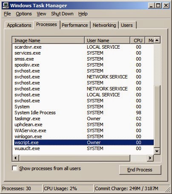Click the vertical scrollbar down arrow

[157, 151]
